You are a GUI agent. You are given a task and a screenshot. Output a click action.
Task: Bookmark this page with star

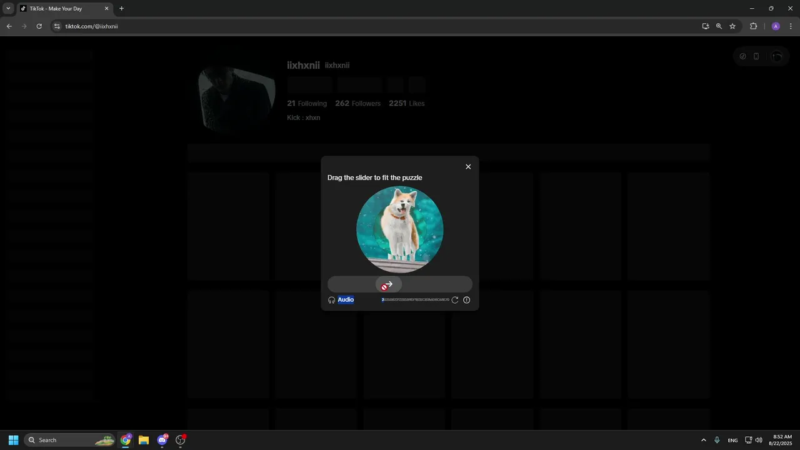pyautogui.click(x=732, y=26)
